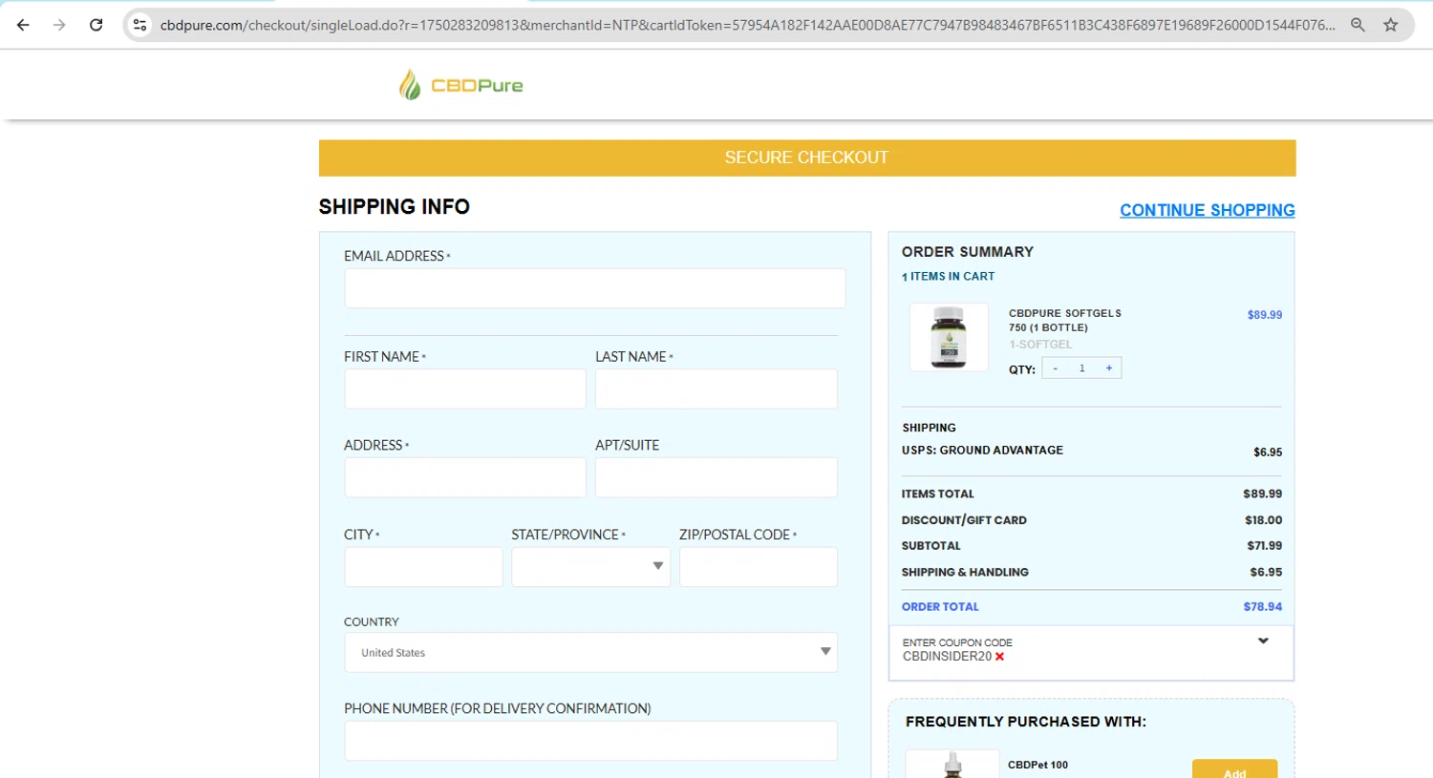This screenshot has height=778, width=1433.
Task: Select the Apt/Suite input field
Action: (x=716, y=477)
